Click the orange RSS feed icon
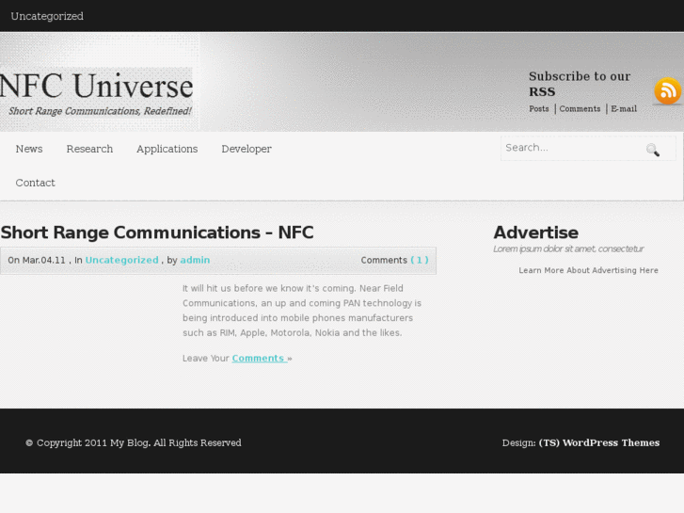The image size is (684, 513). click(667, 90)
